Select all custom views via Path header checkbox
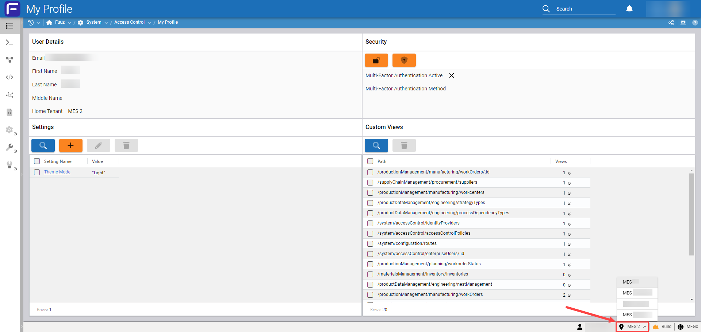Screen dimensions: 701x332 tap(370, 161)
